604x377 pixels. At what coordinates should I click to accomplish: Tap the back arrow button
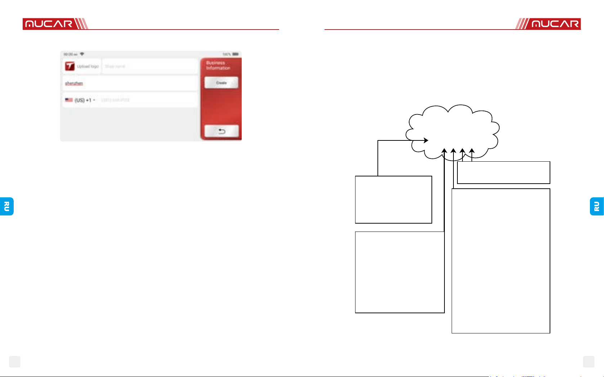tap(222, 131)
